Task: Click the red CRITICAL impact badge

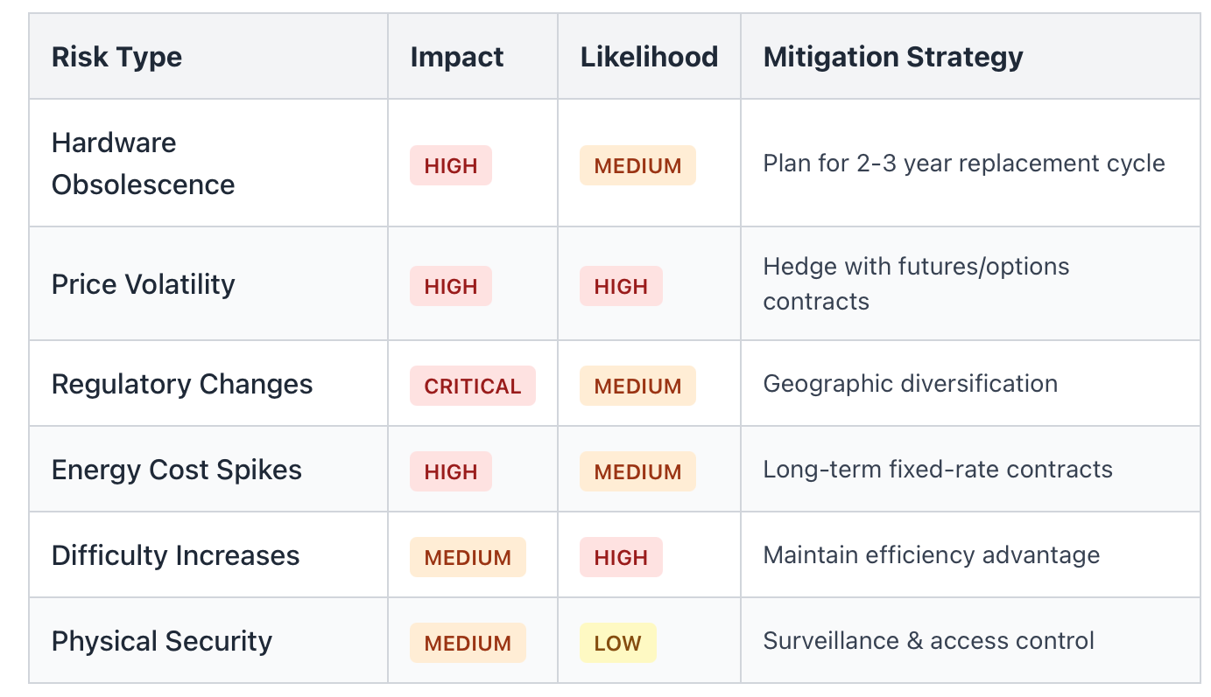Action: (472, 386)
